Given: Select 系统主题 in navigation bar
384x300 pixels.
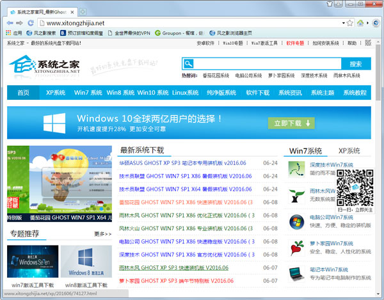Looking at the screenshot, I should (x=323, y=93).
